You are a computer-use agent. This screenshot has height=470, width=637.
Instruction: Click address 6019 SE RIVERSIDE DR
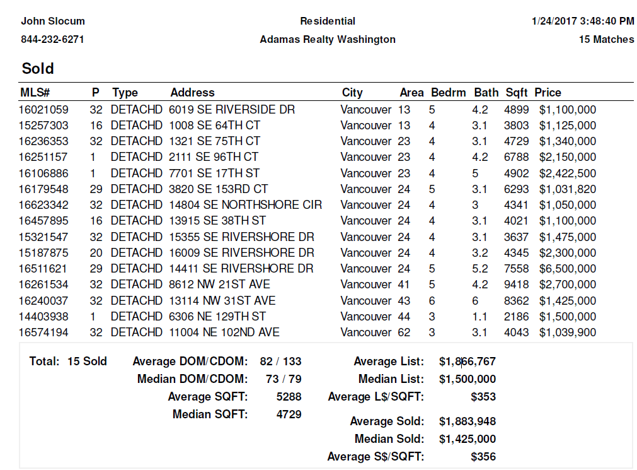pos(232,110)
